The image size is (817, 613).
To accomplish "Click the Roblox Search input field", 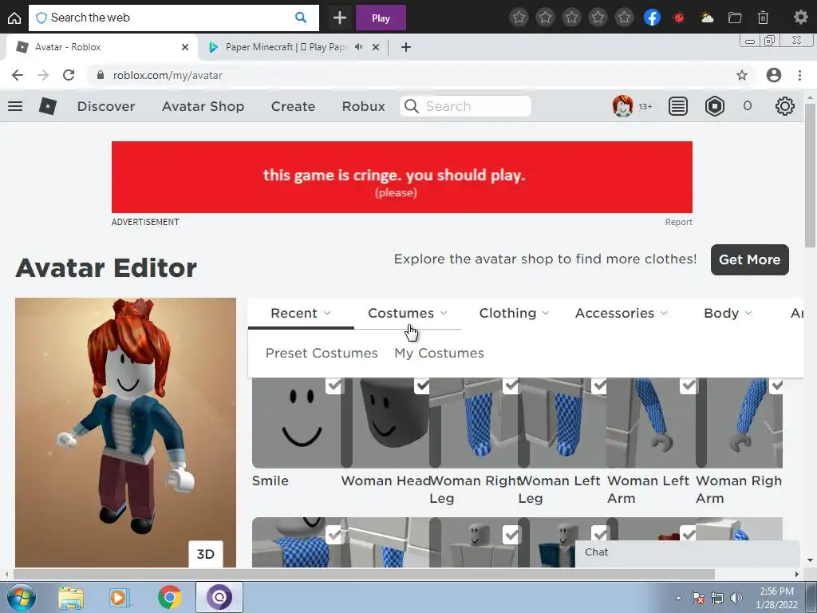I will click(x=465, y=106).
